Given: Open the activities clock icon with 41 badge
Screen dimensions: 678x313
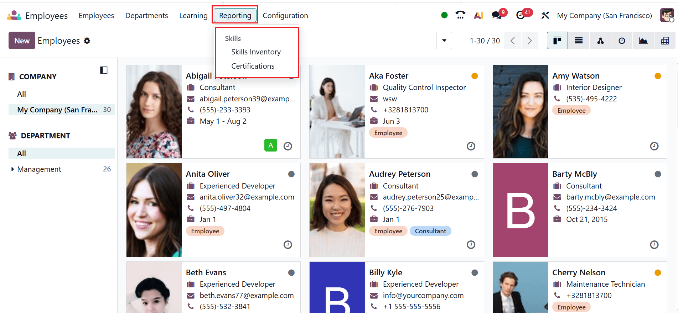Looking at the screenshot, I should point(521,15).
